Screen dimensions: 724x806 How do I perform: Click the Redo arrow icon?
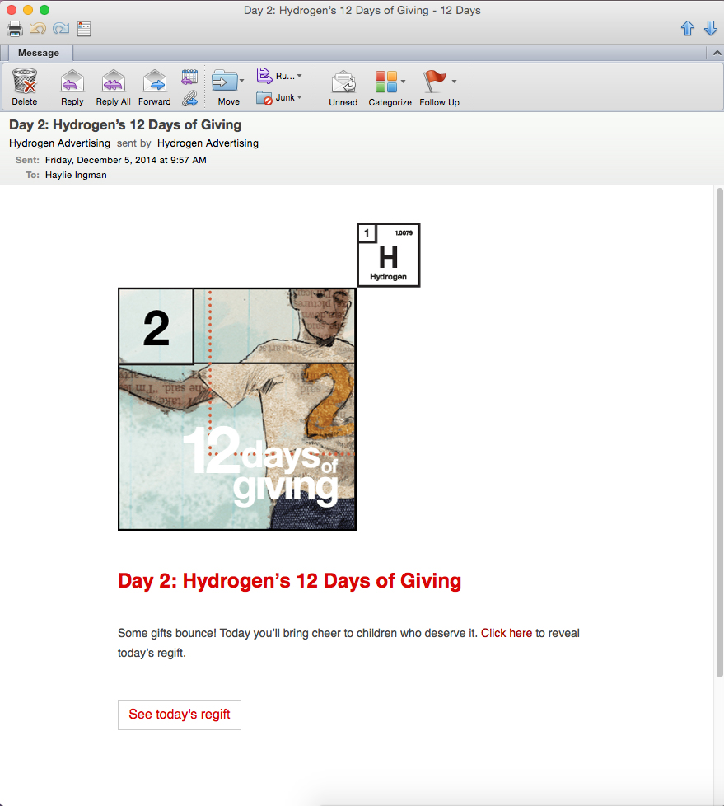point(61,28)
